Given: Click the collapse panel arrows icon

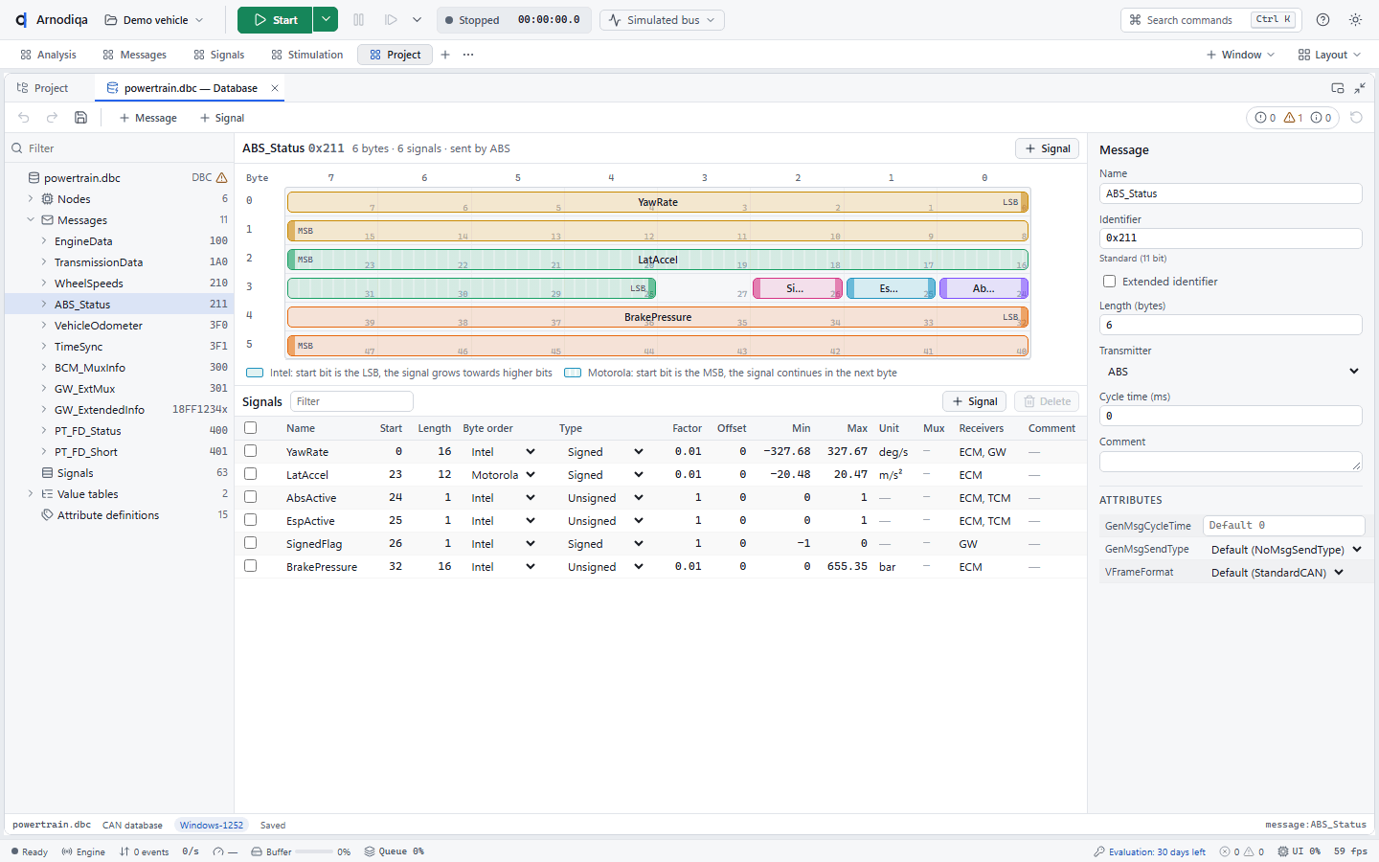Looking at the screenshot, I should (x=1360, y=88).
